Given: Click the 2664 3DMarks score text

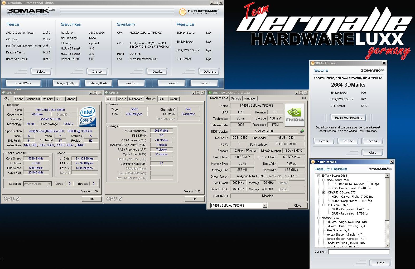Looking at the screenshot, I should pos(348,85).
